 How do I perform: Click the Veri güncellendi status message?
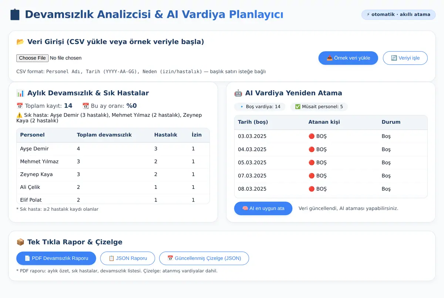[x=348, y=209]
